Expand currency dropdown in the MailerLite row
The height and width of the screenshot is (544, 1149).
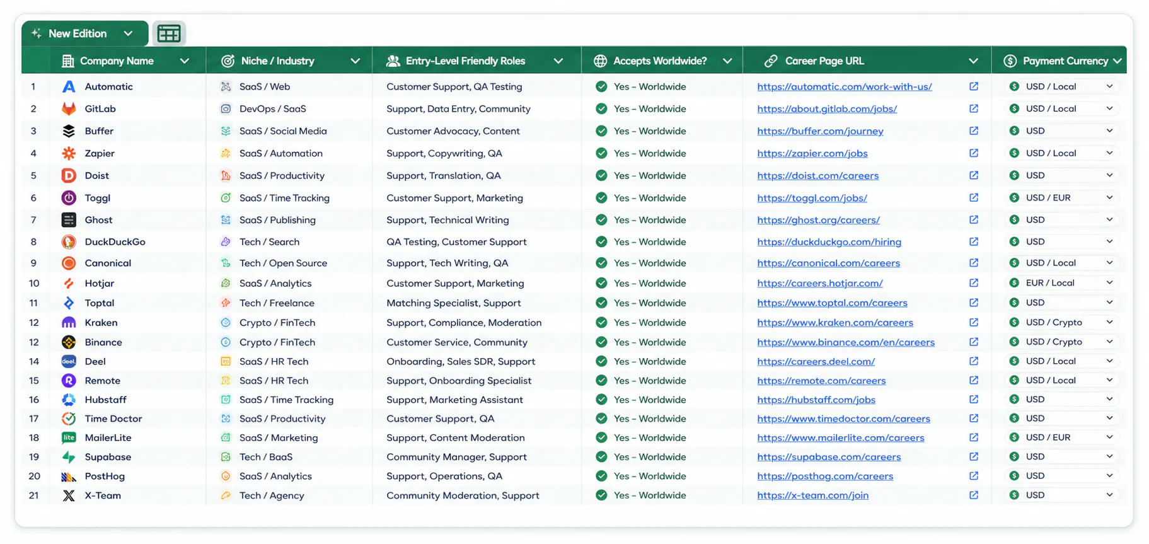pos(1061,437)
